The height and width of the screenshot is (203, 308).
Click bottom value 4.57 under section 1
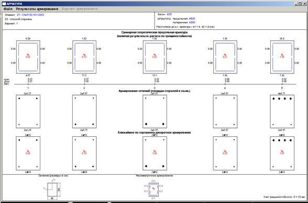tap(28, 76)
